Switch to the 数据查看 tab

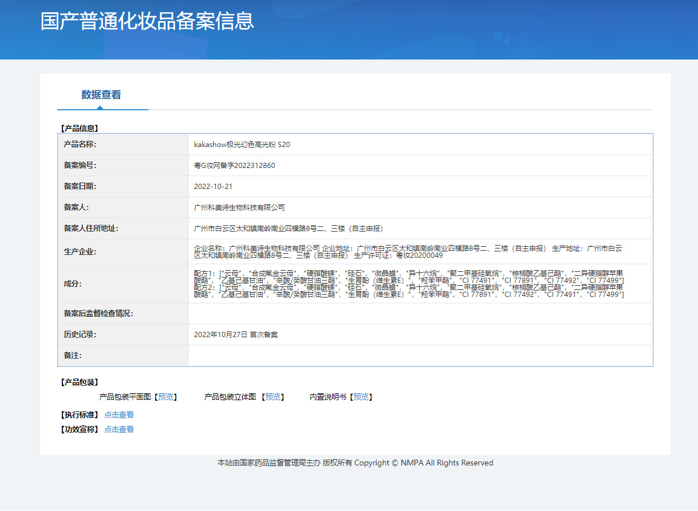pos(101,95)
